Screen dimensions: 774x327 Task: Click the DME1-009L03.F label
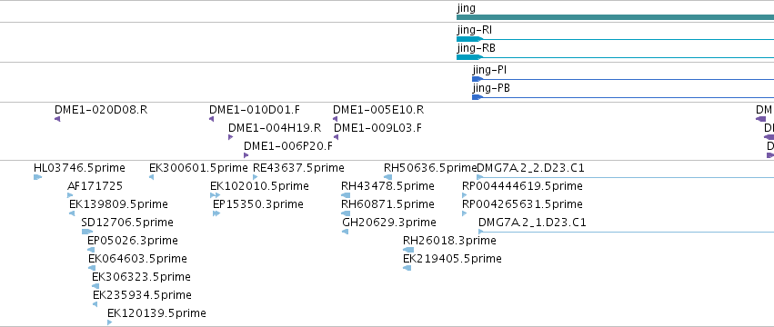(377, 128)
